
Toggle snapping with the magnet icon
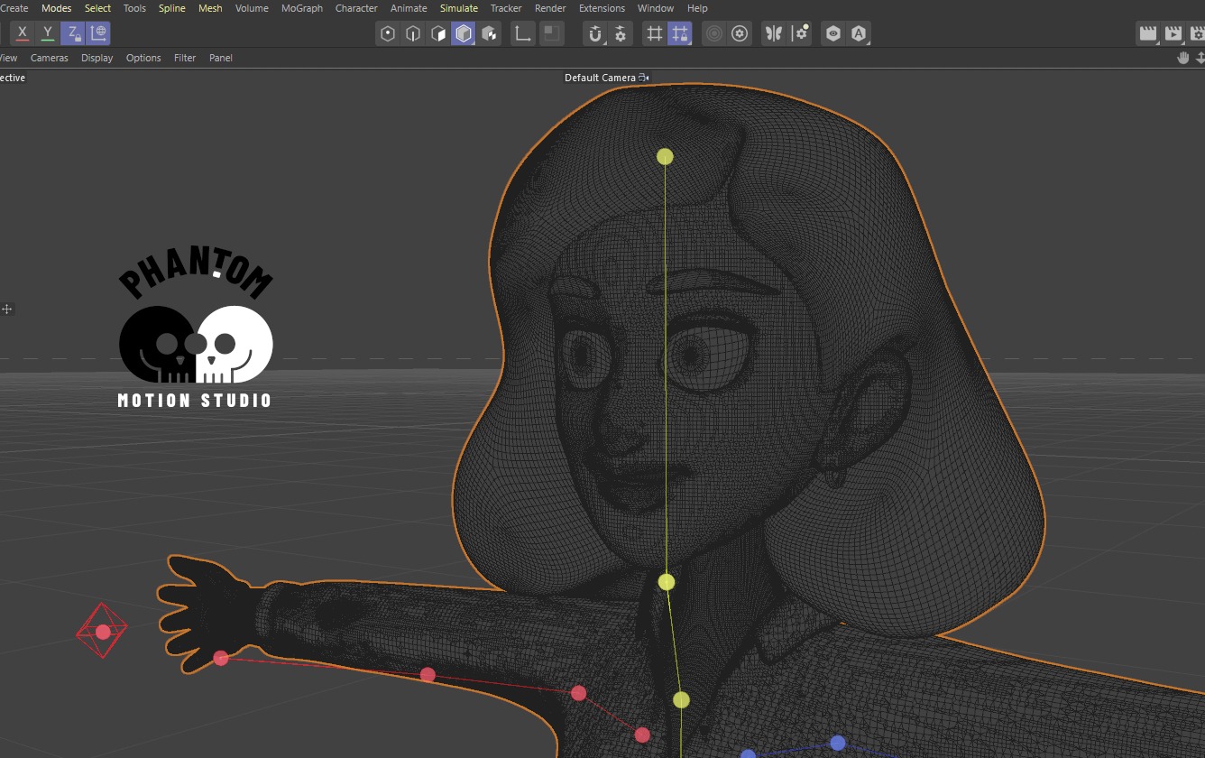(595, 34)
